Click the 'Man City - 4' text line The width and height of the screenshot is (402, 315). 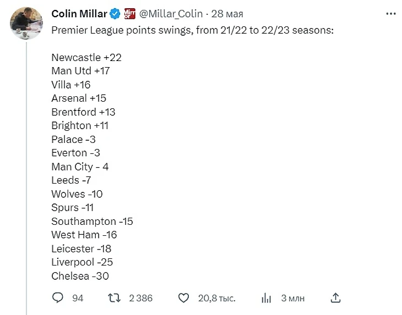tap(80, 167)
